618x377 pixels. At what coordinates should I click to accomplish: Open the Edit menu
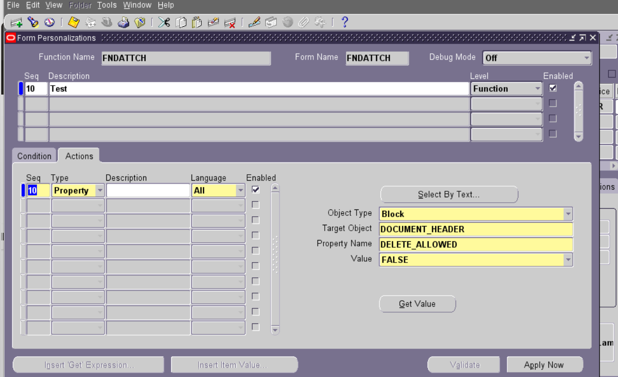pos(33,5)
